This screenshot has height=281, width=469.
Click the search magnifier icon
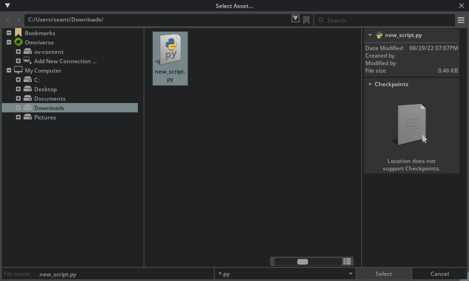pos(320,20)
